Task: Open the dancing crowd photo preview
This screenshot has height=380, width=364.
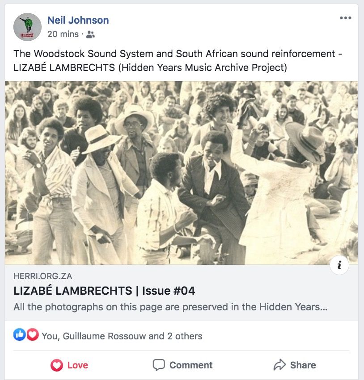Action: pos(181,172)
